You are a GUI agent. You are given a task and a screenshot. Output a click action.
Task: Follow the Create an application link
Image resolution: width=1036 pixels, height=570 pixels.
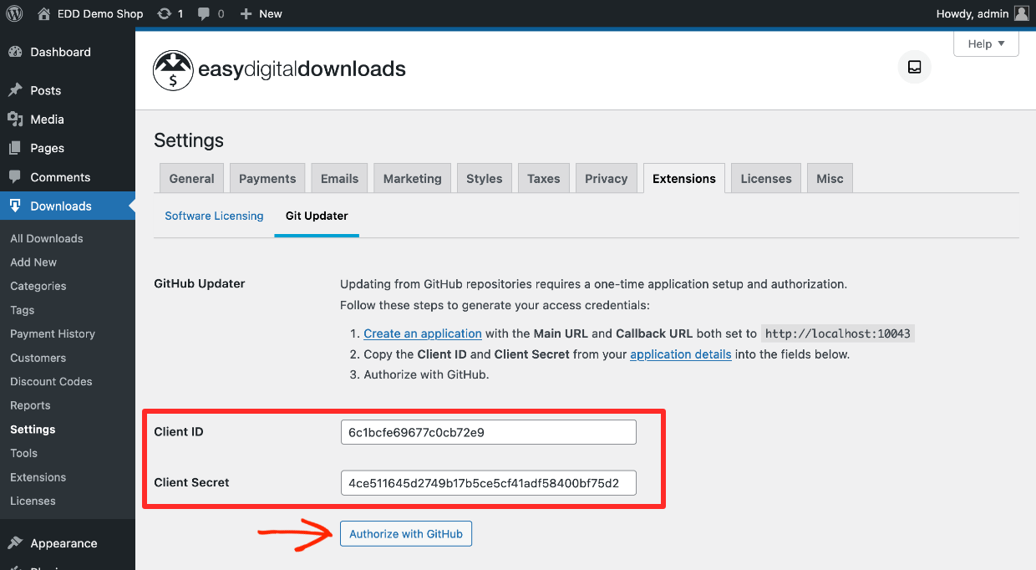point(423,333)
